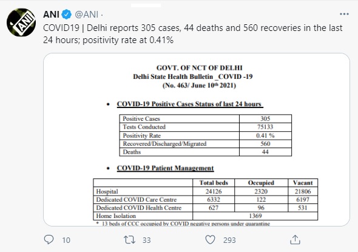Image resolution: width=358 pixels, height=252 pixels.
Task: Open the Delhi health bulletin image
Action: pos(197,140)
